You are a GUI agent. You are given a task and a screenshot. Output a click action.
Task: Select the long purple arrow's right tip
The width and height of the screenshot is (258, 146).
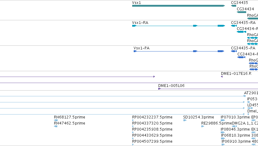coord(154,77)
